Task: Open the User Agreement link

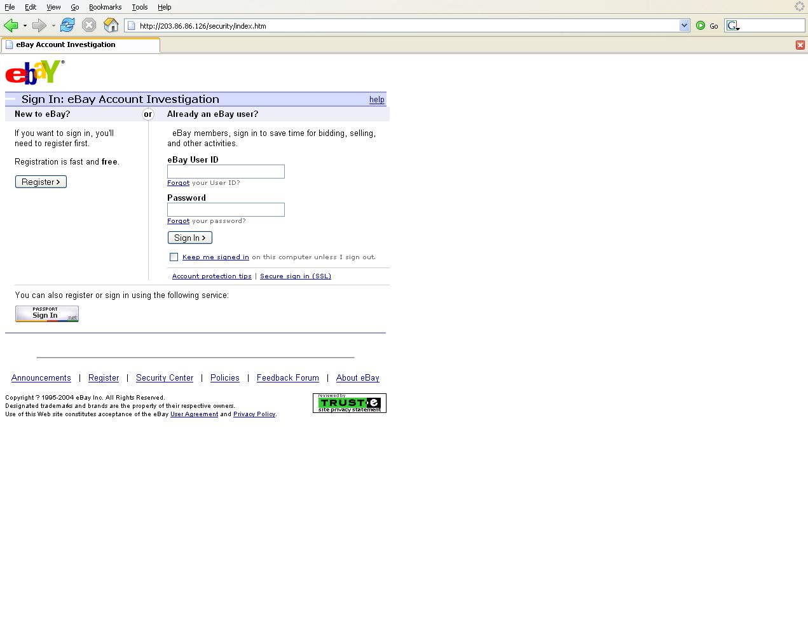Action: pos(195,414)
